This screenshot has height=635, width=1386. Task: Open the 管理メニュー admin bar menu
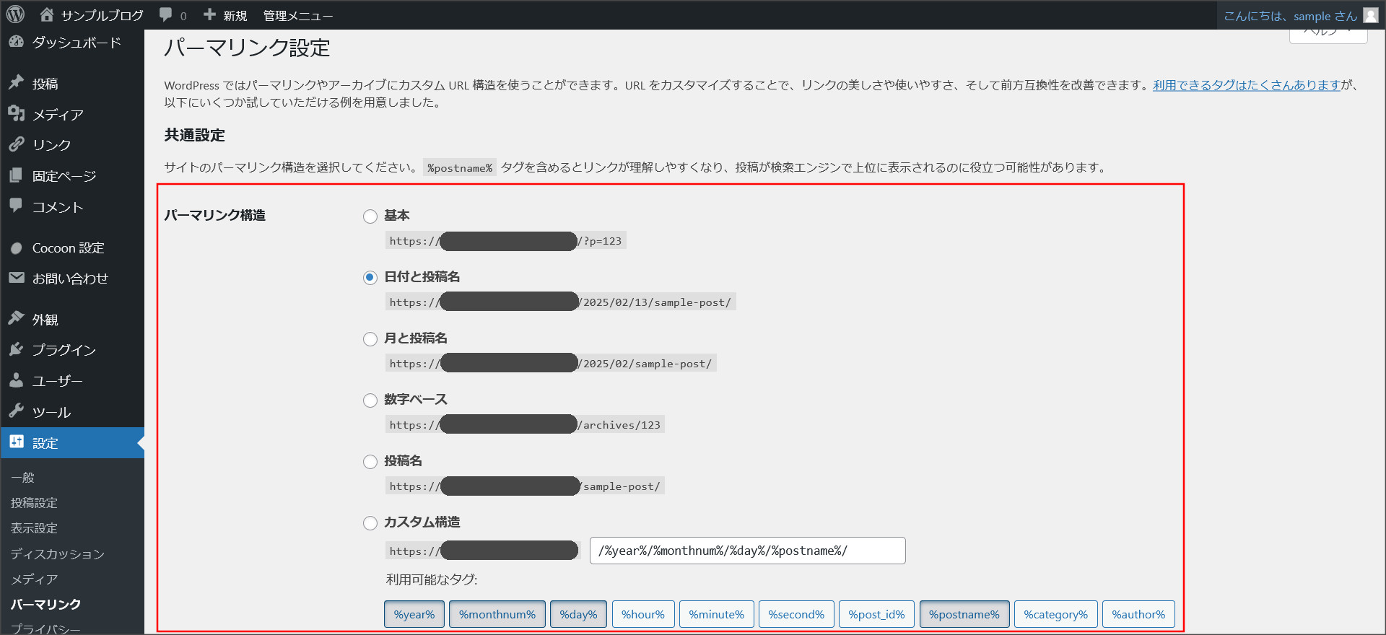[x=297, y=15]
